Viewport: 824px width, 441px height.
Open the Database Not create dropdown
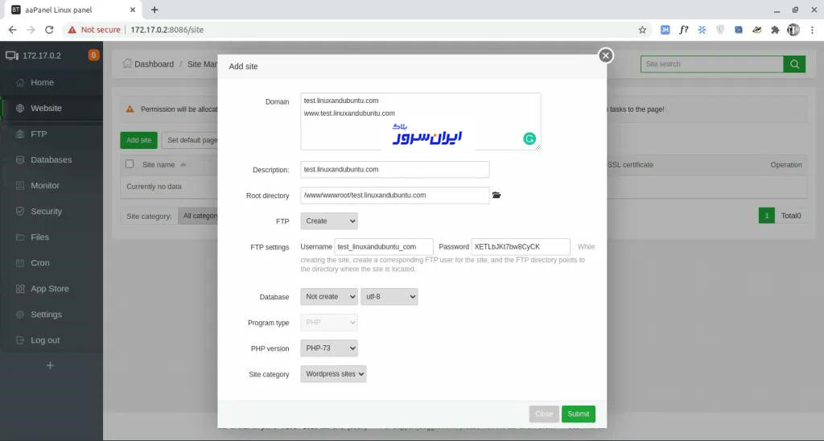pos(329,296)
